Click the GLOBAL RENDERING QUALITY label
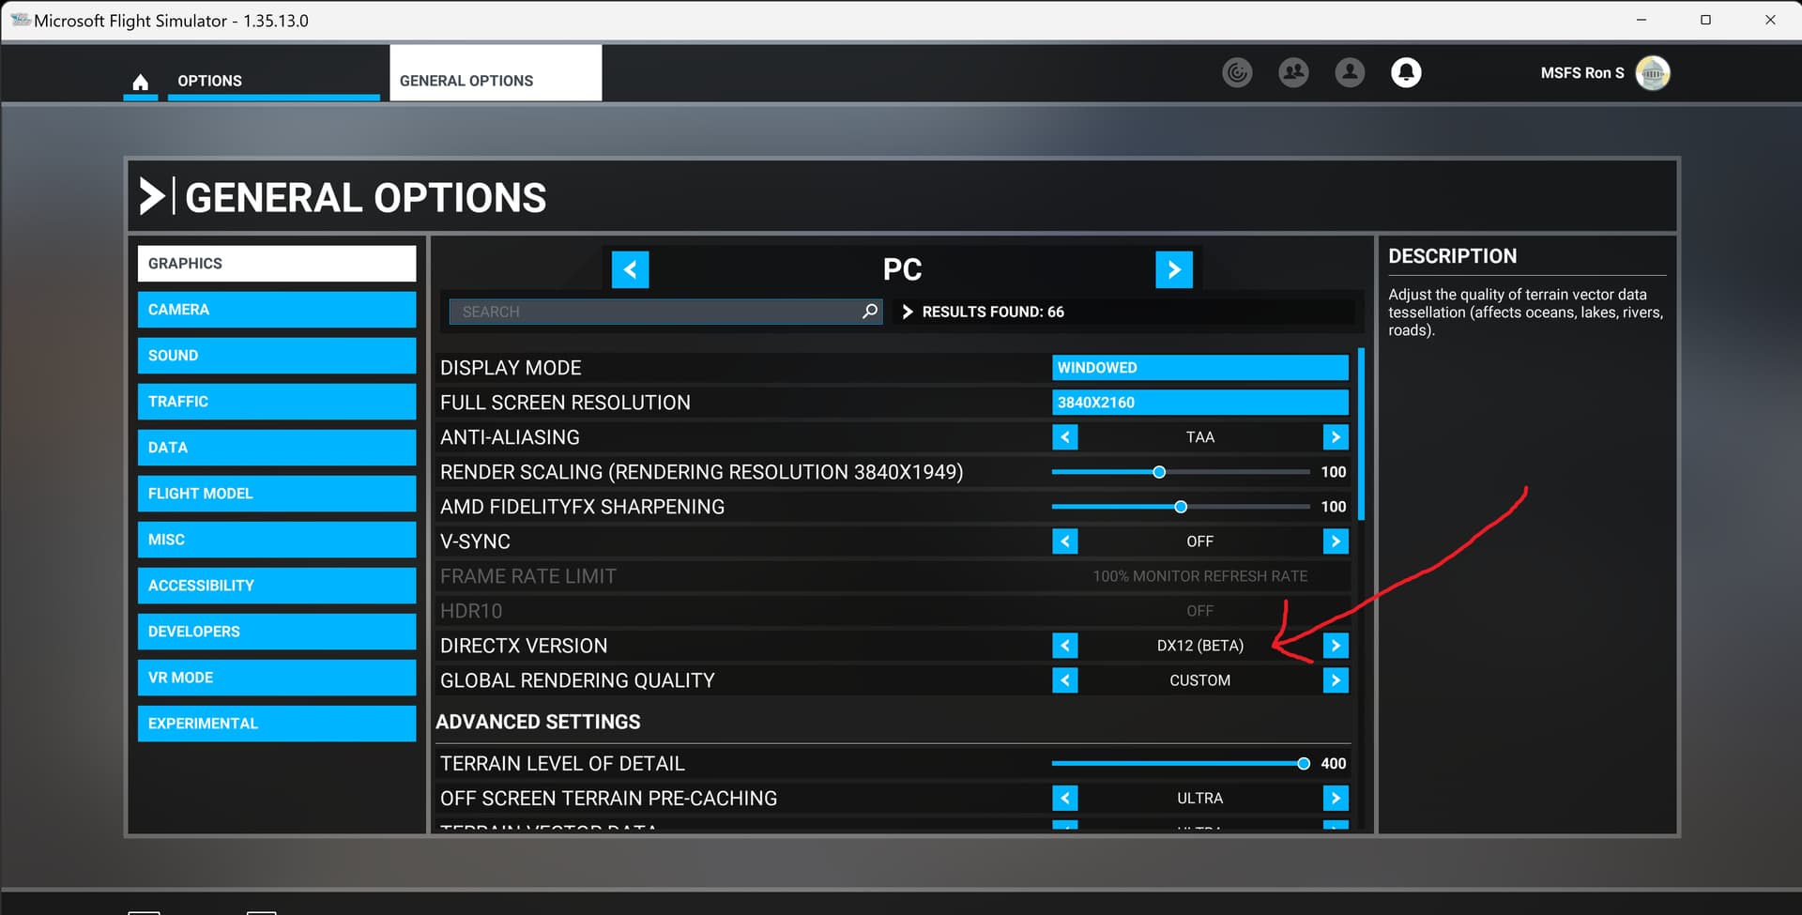Image resolution: width=1802 pixels, height=915 pixels. pos(577,680)
